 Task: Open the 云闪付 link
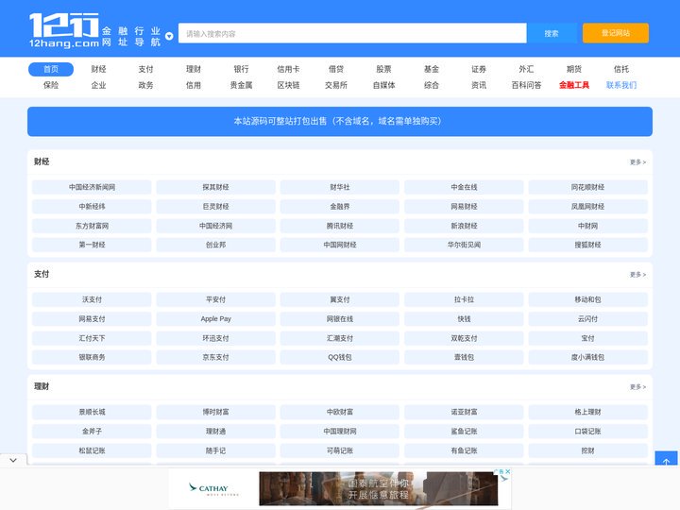(x=587, y=319)
